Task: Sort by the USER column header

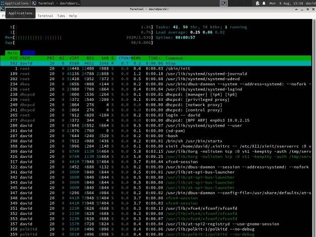Action: pyautogui.click(x=25, y=58)
